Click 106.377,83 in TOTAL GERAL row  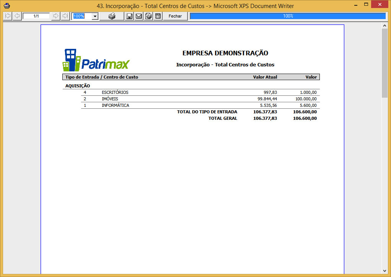[x=265, y=118]
